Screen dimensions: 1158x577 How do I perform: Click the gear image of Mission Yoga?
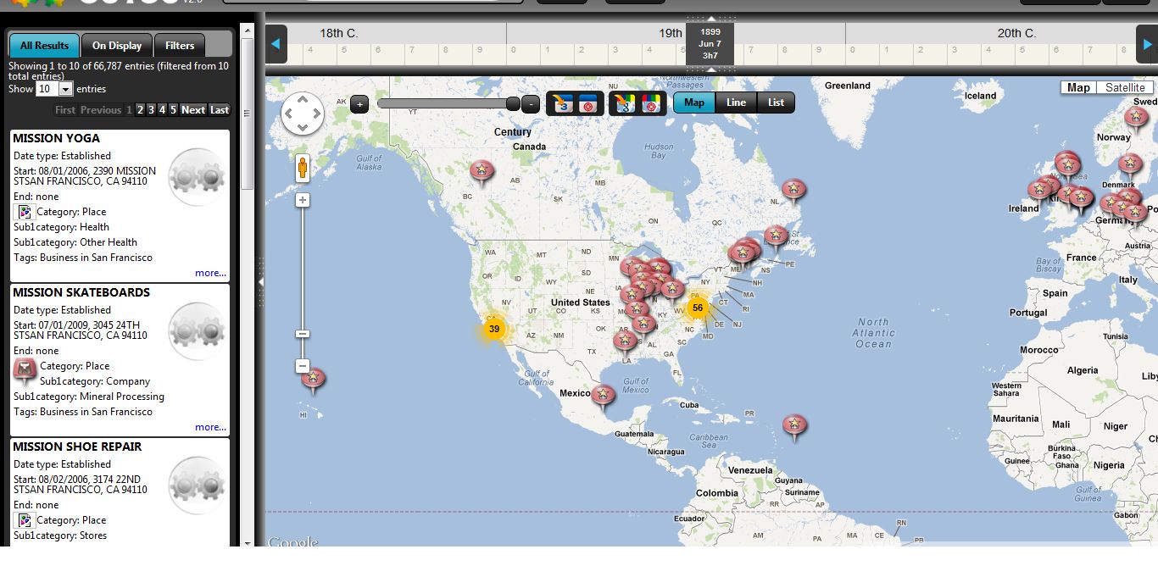pyautogui.click(x=198, y=177)
